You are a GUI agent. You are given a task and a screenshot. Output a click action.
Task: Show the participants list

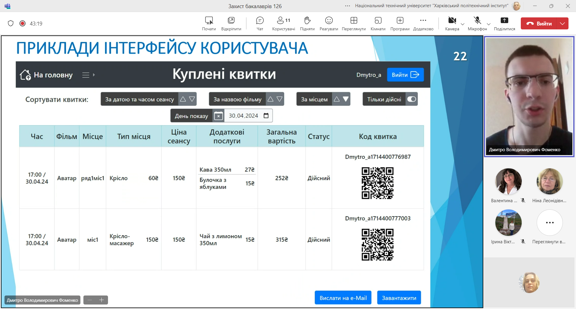pos(283,23)
